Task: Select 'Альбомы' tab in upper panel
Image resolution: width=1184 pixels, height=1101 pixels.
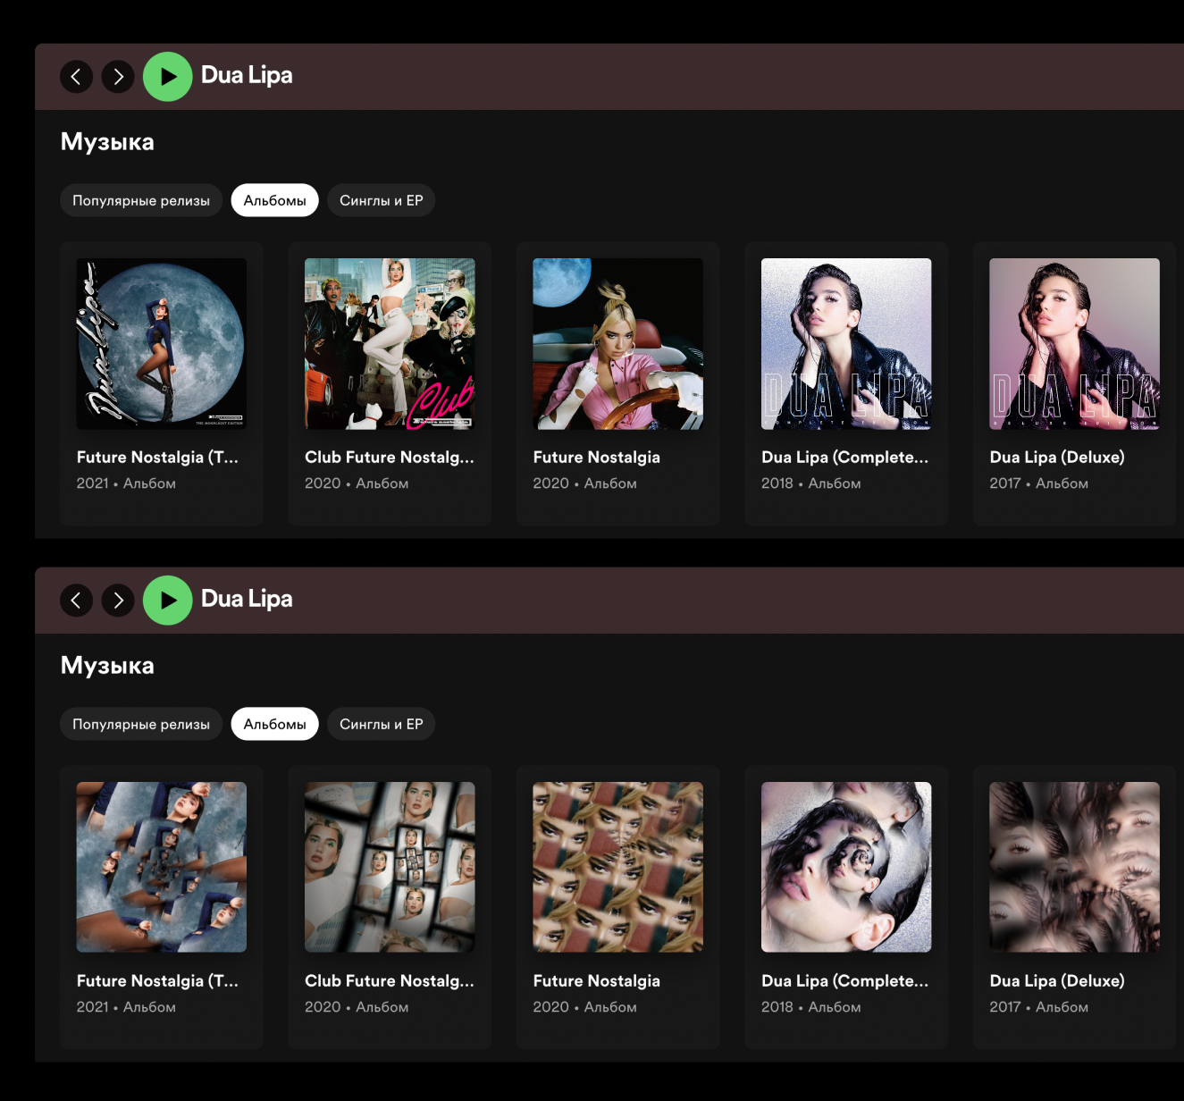Action: [x=275, y=200]
